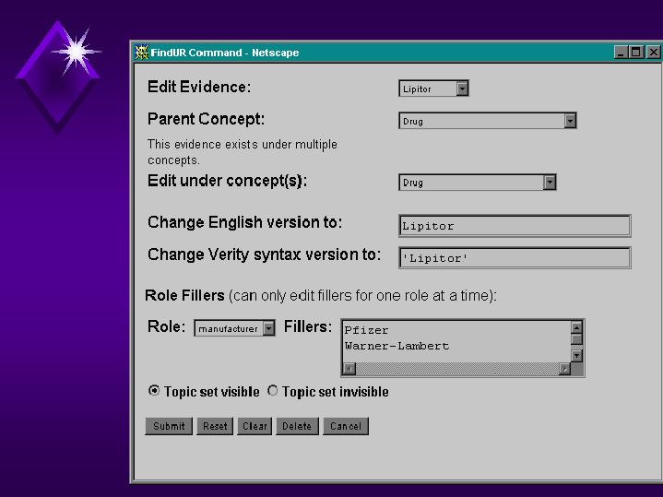Select the Topic set invisible radio button
Image resolution: width=663 pixels, height=497 pixels.
tap(273, 390)
